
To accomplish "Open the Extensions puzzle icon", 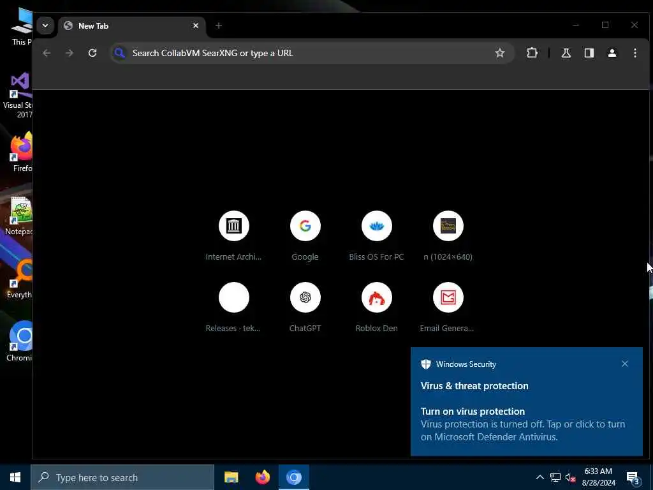I will click(532, 53).
